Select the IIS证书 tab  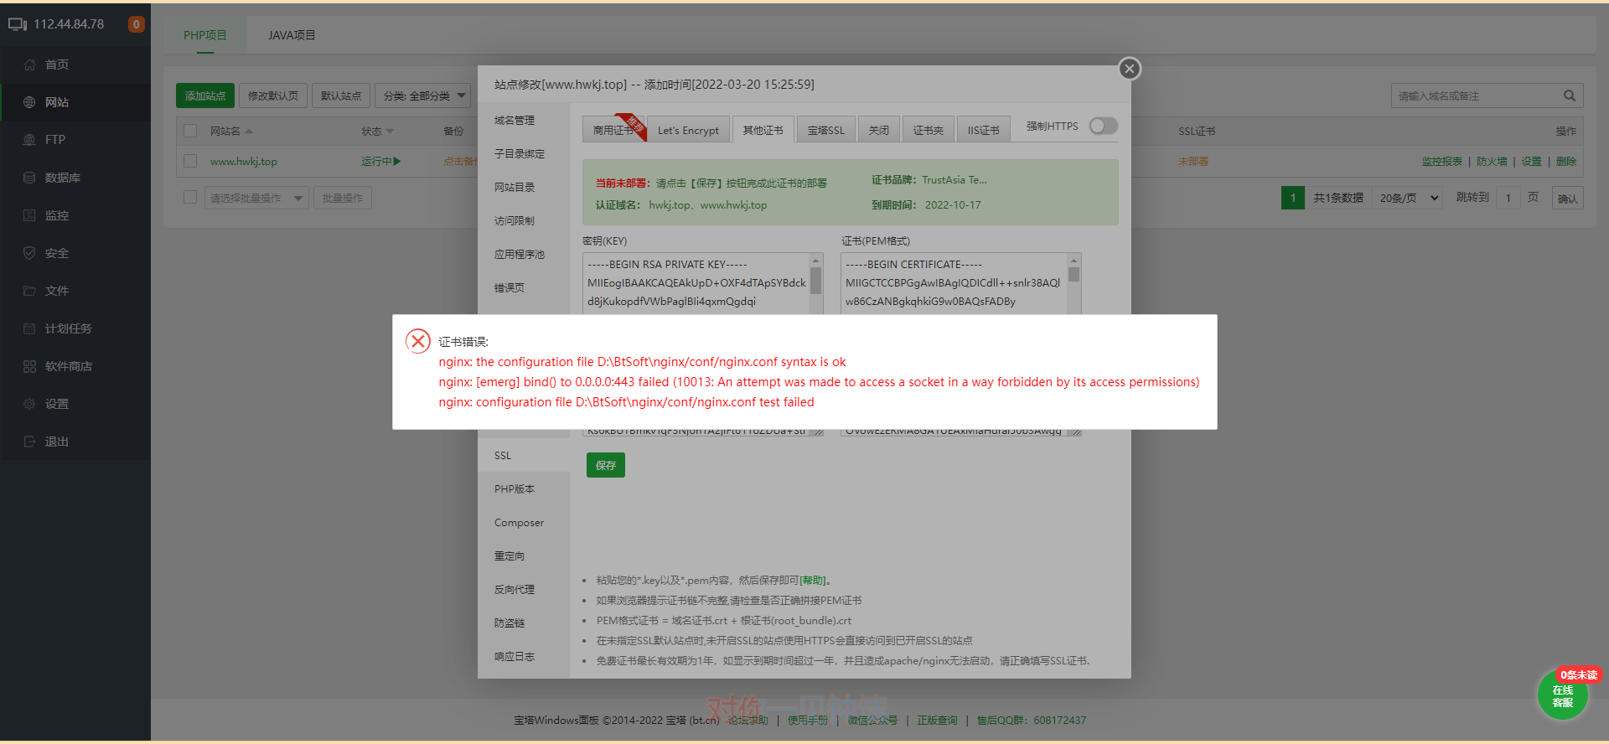click(x=984, y=130)
